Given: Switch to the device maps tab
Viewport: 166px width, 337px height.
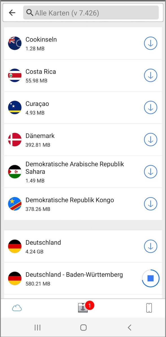Looking at the screenshot, I should [149, 308].
